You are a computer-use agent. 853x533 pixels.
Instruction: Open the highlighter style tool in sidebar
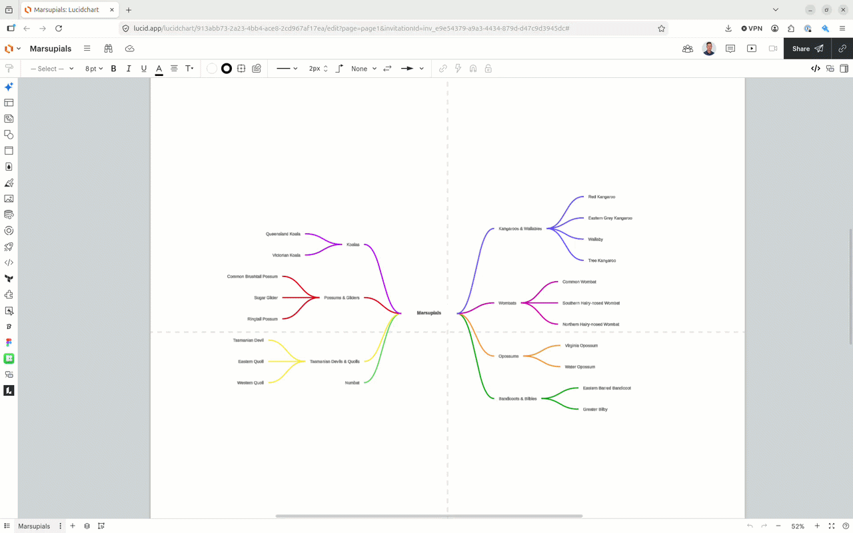point(9,183)
